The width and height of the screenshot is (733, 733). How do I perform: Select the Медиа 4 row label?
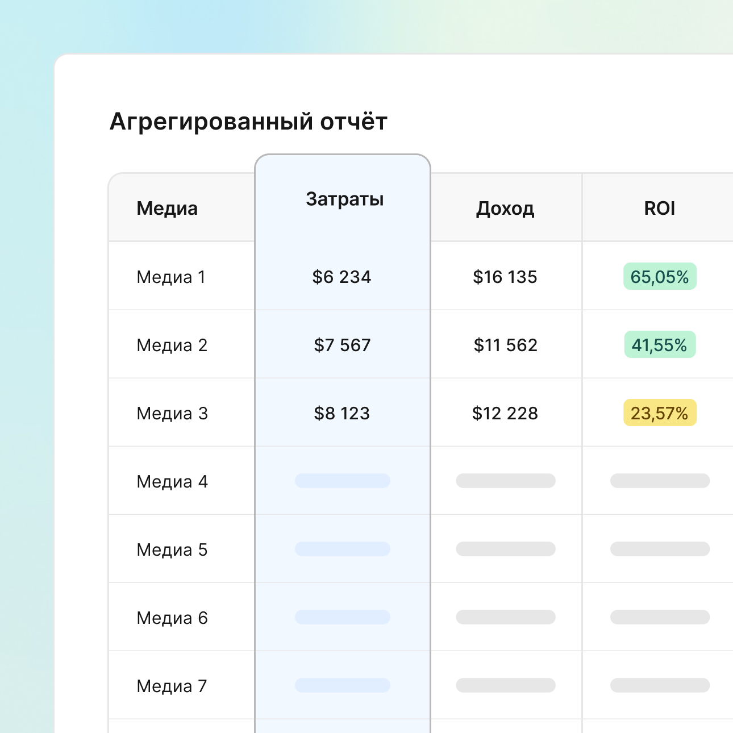[172, 482]
